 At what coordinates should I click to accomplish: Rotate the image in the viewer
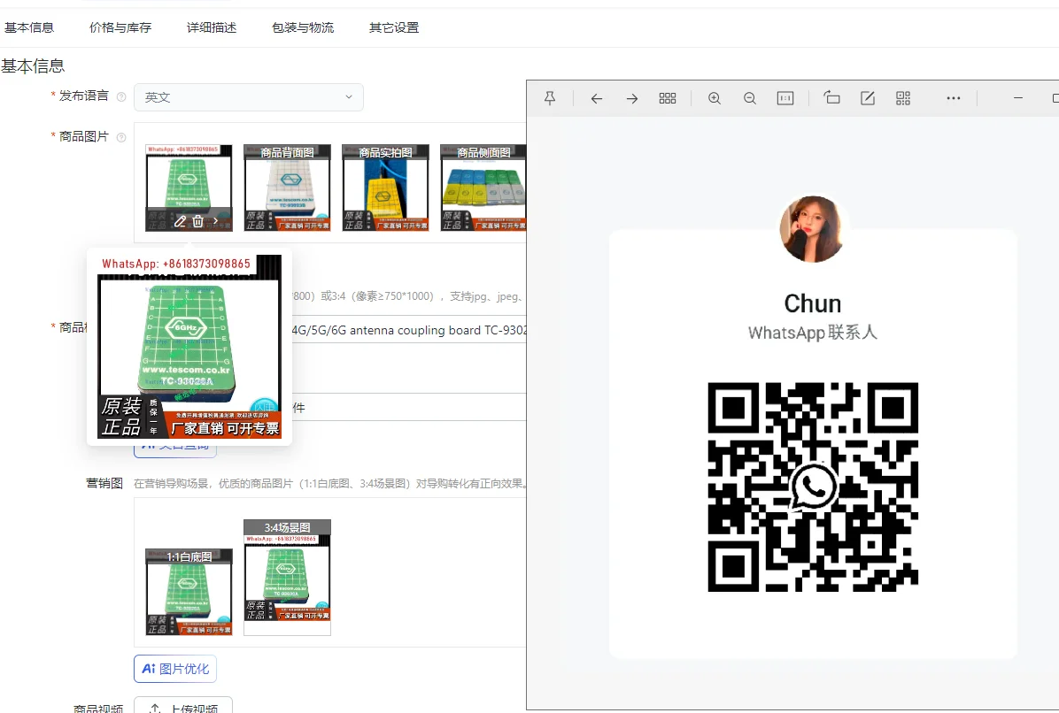(x=831, y=98)
